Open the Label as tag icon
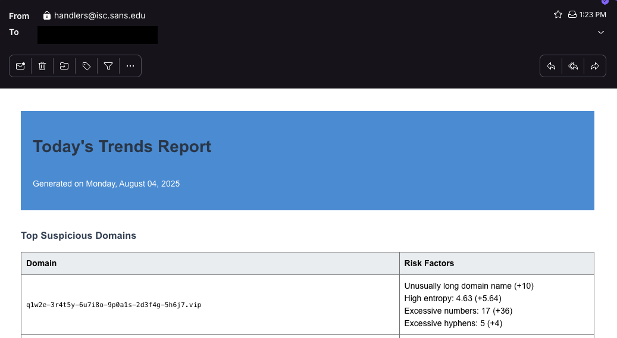This screenshot has width=617, height=338. pos(86,67)
